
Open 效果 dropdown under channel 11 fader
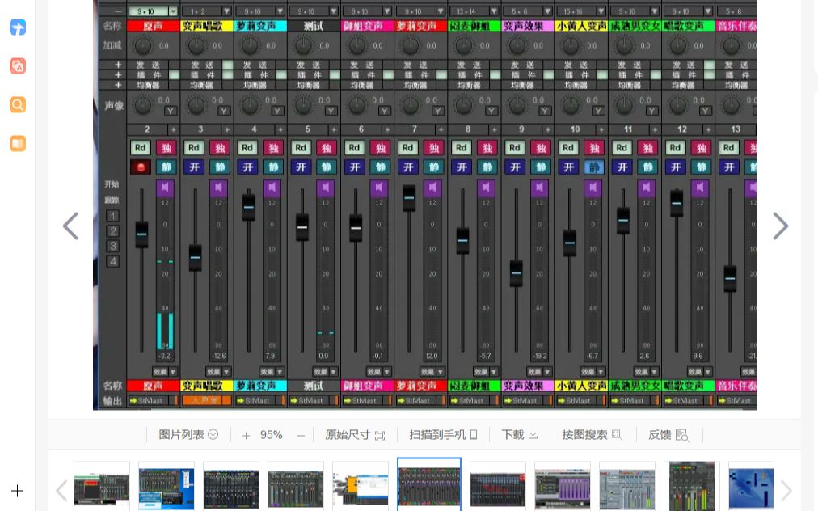click(647, 372)
